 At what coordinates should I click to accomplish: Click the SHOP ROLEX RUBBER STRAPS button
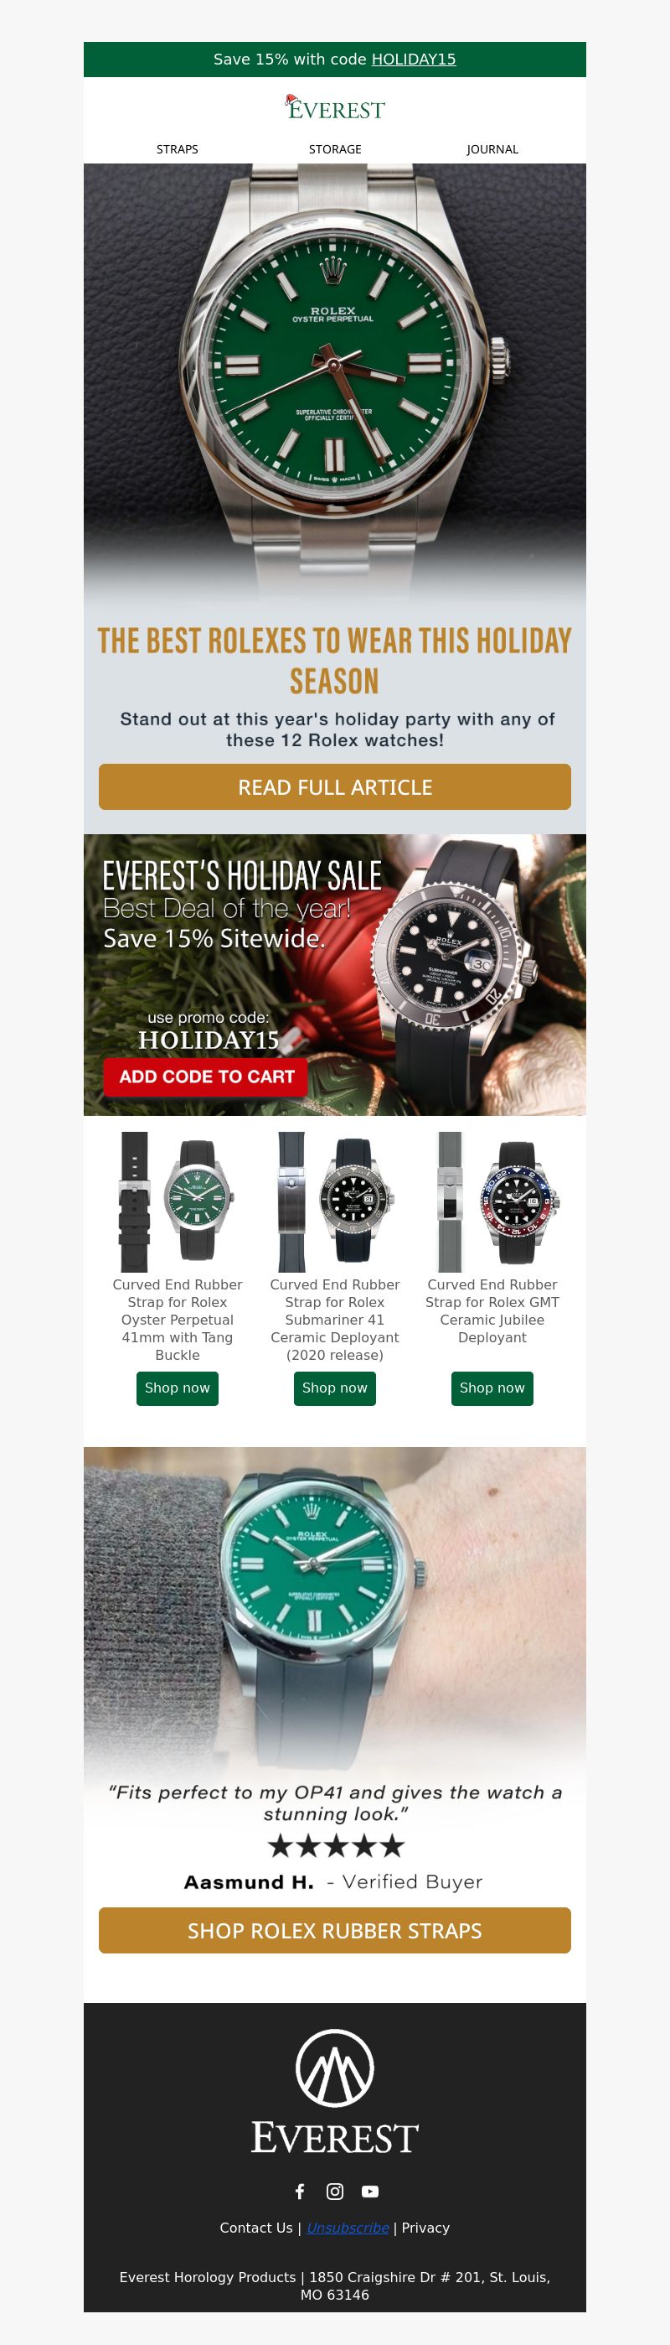334,1930
